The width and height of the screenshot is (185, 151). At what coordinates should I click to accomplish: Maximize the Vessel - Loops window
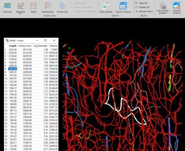(45, 40)
